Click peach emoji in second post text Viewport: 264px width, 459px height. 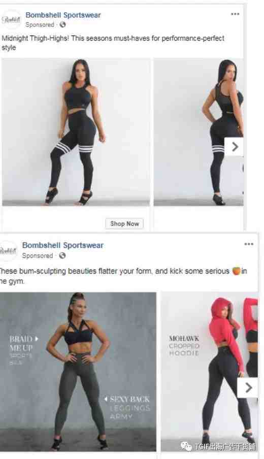[236, 271]
